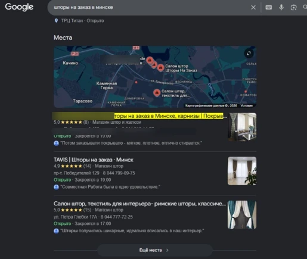
Task: Click the Места heading
Action: click(63, 38)
